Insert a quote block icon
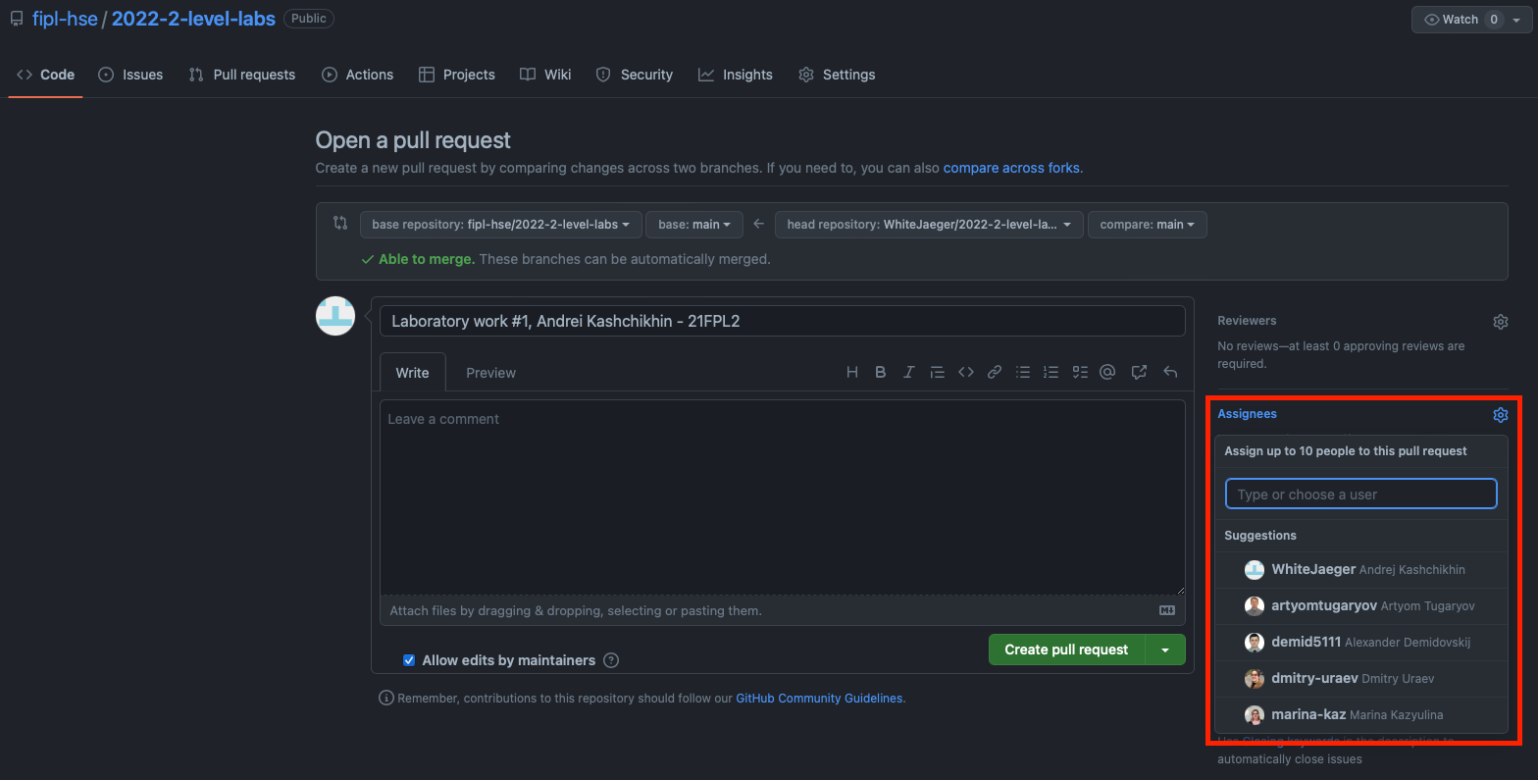 [938, 372]
